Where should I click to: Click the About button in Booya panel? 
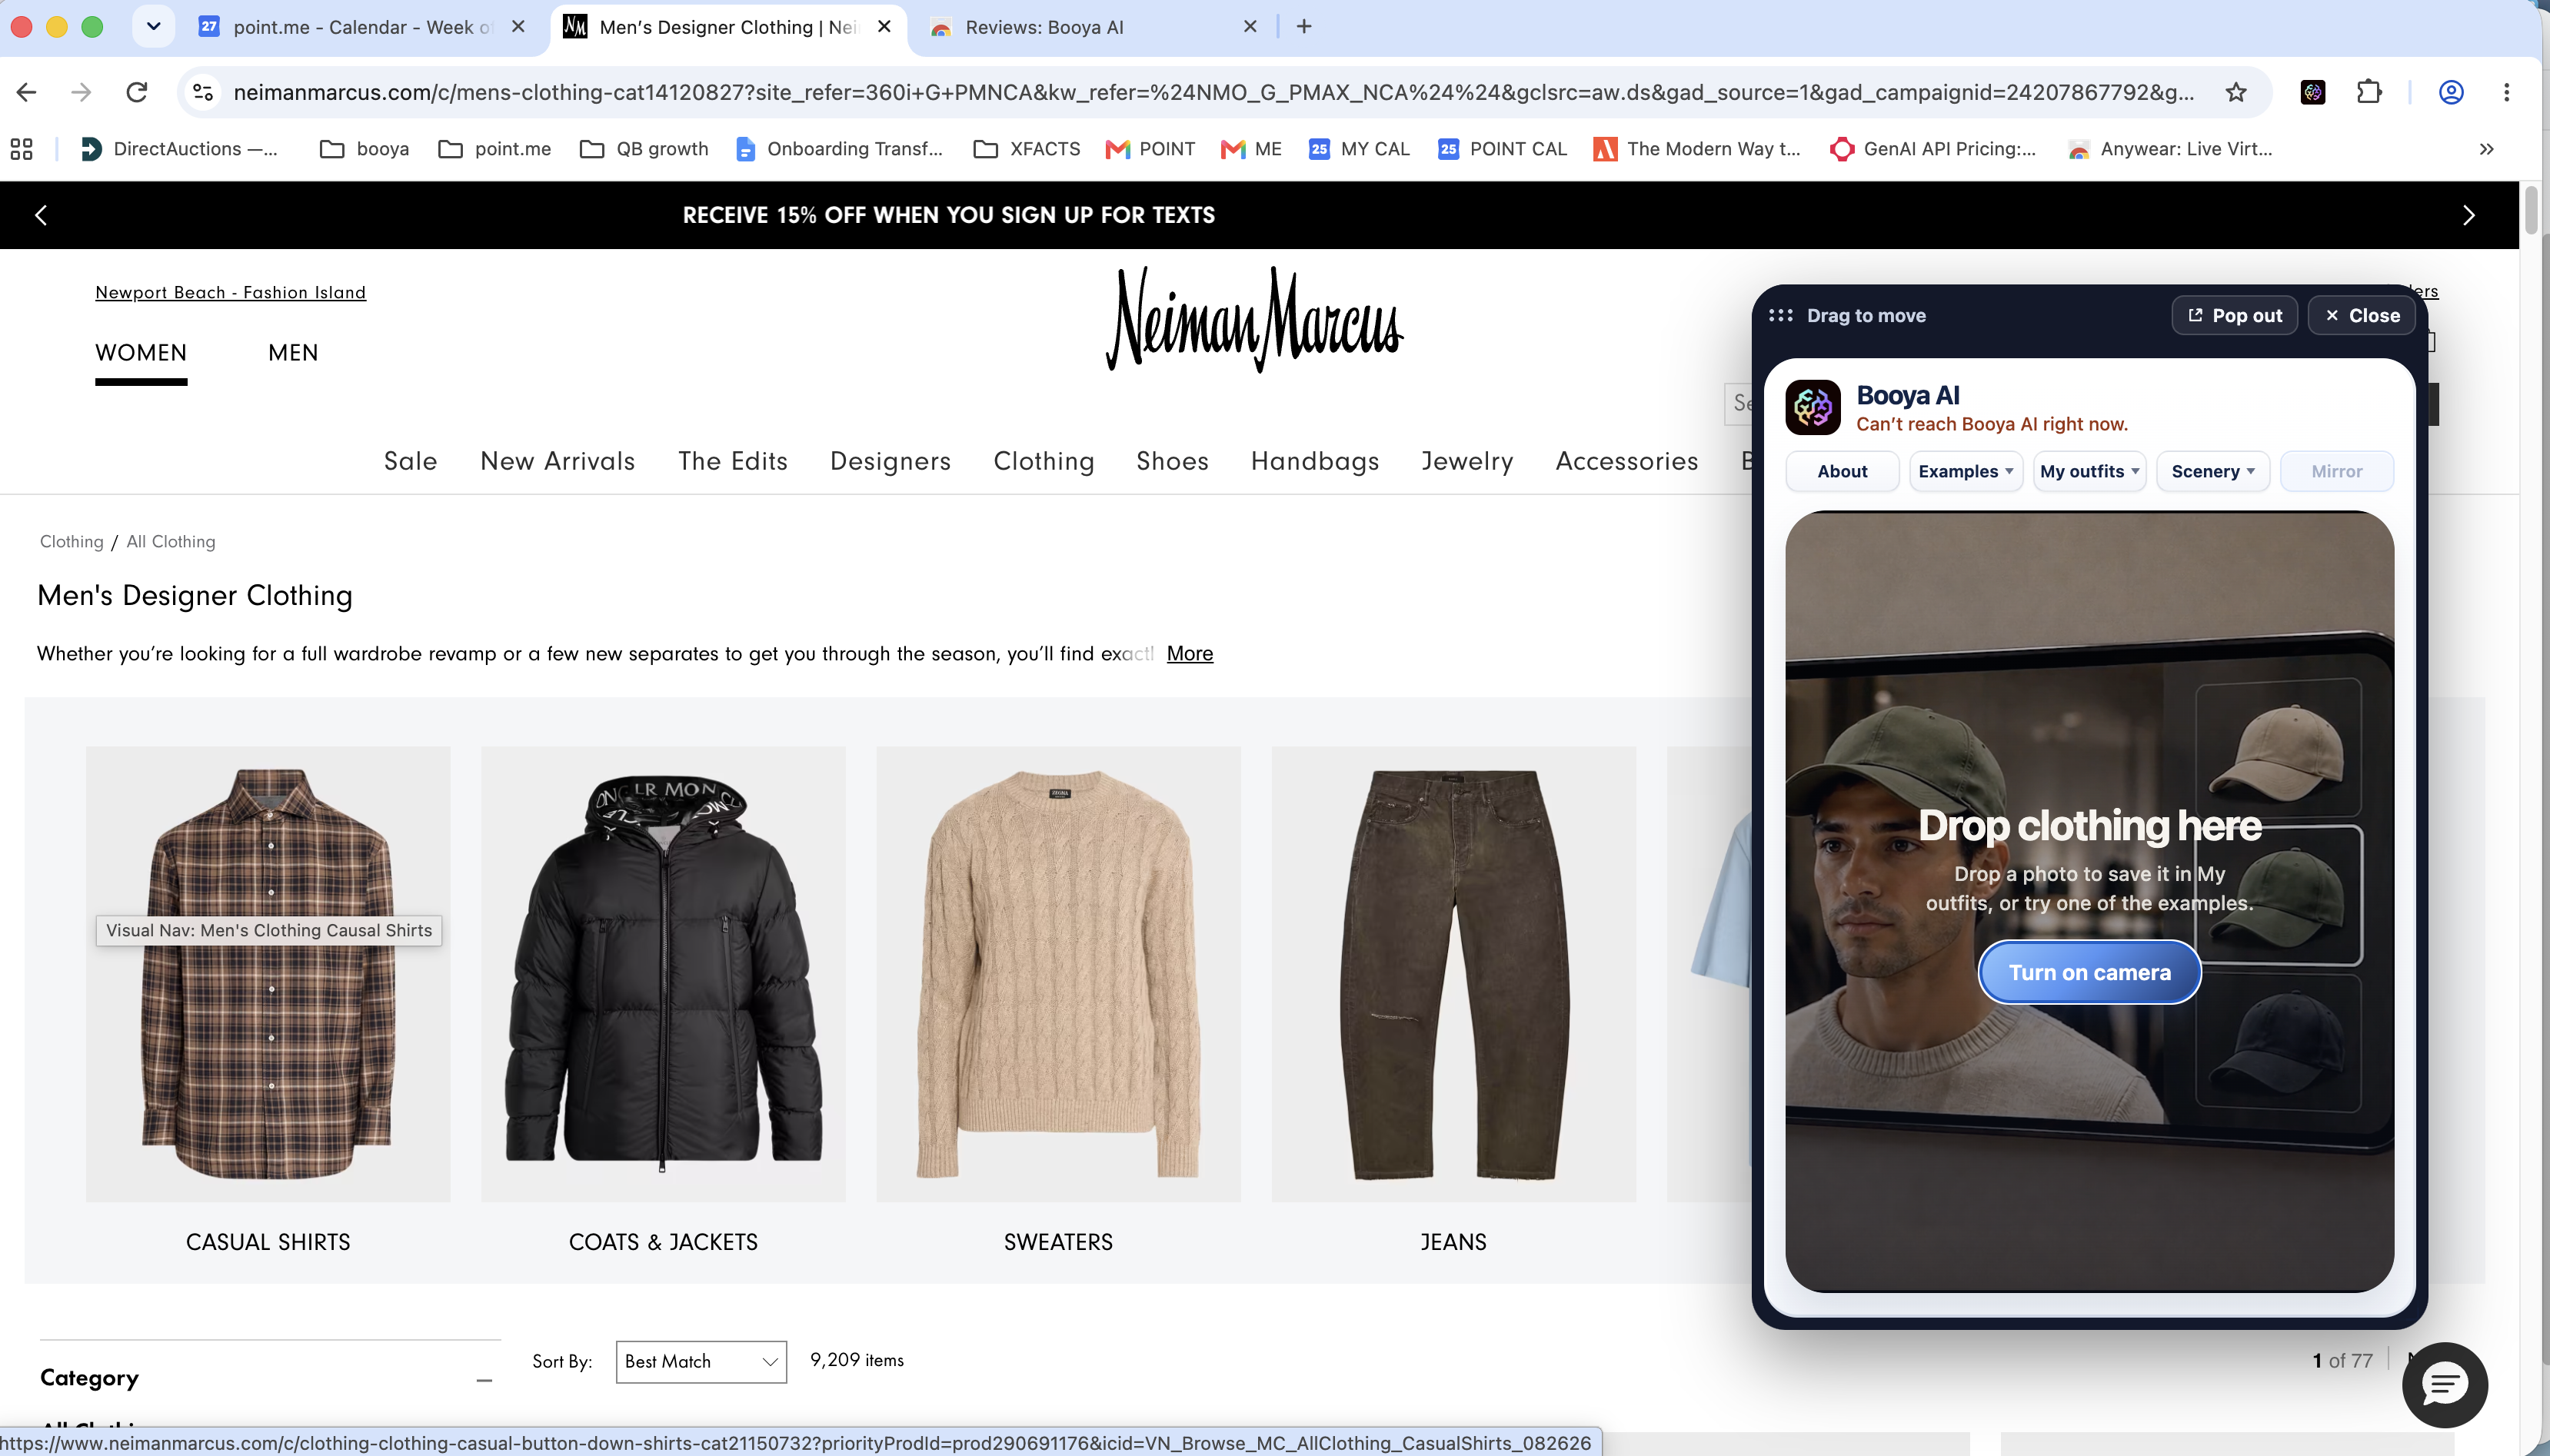coord(1842,471)
